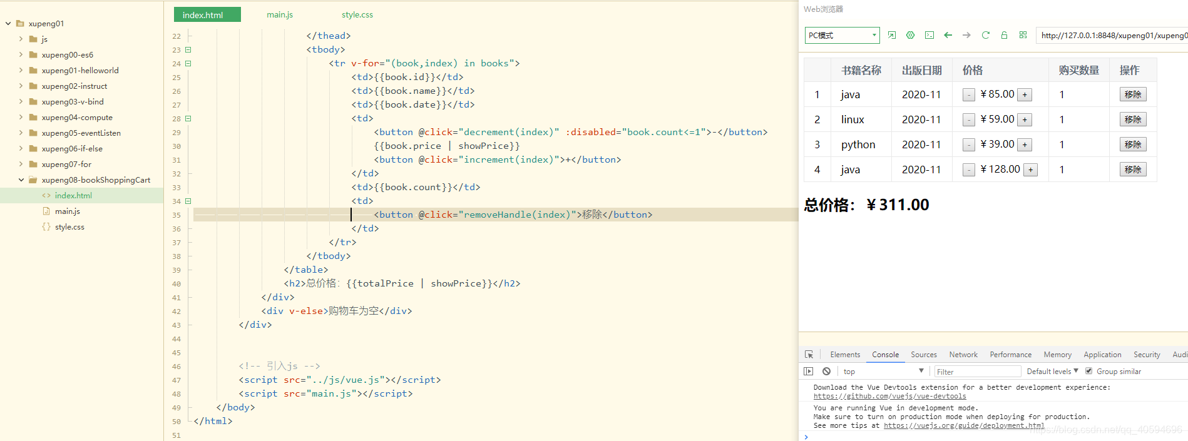Click minus next to ¥59.00
The width and height of the screenshot is (1188, 441).
(x=969, y=120)
